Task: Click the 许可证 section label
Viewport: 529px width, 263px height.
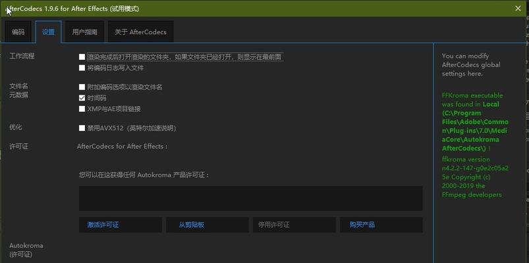Action: pyautogui.click(x=19, y=147)
